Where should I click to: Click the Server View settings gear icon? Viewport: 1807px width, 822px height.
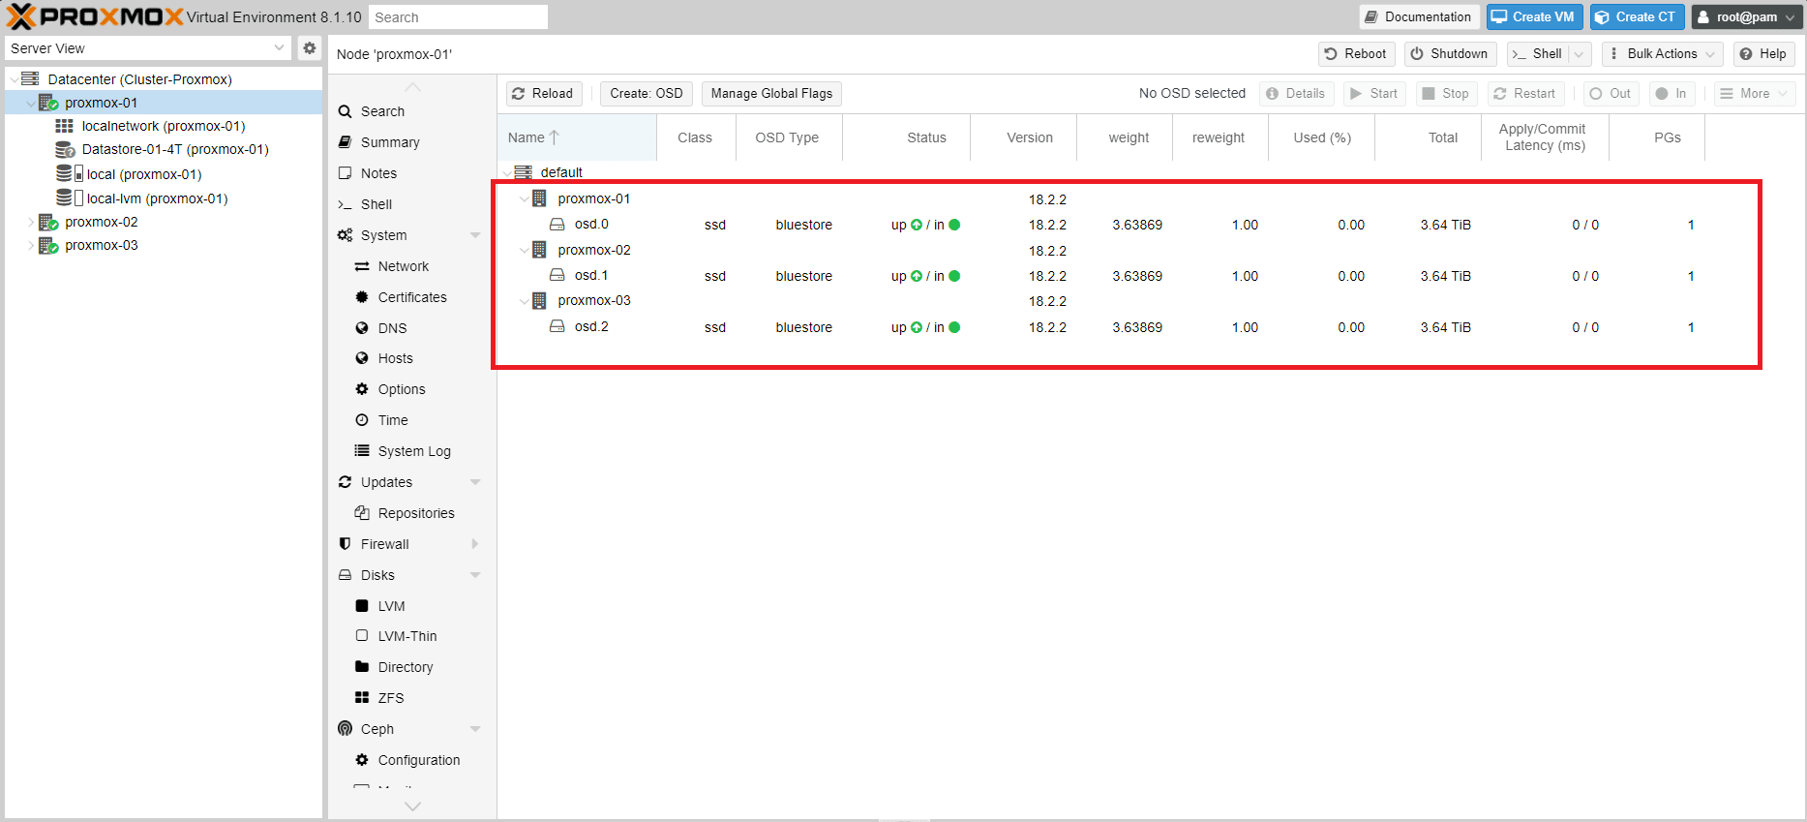(x=310, y=47)
